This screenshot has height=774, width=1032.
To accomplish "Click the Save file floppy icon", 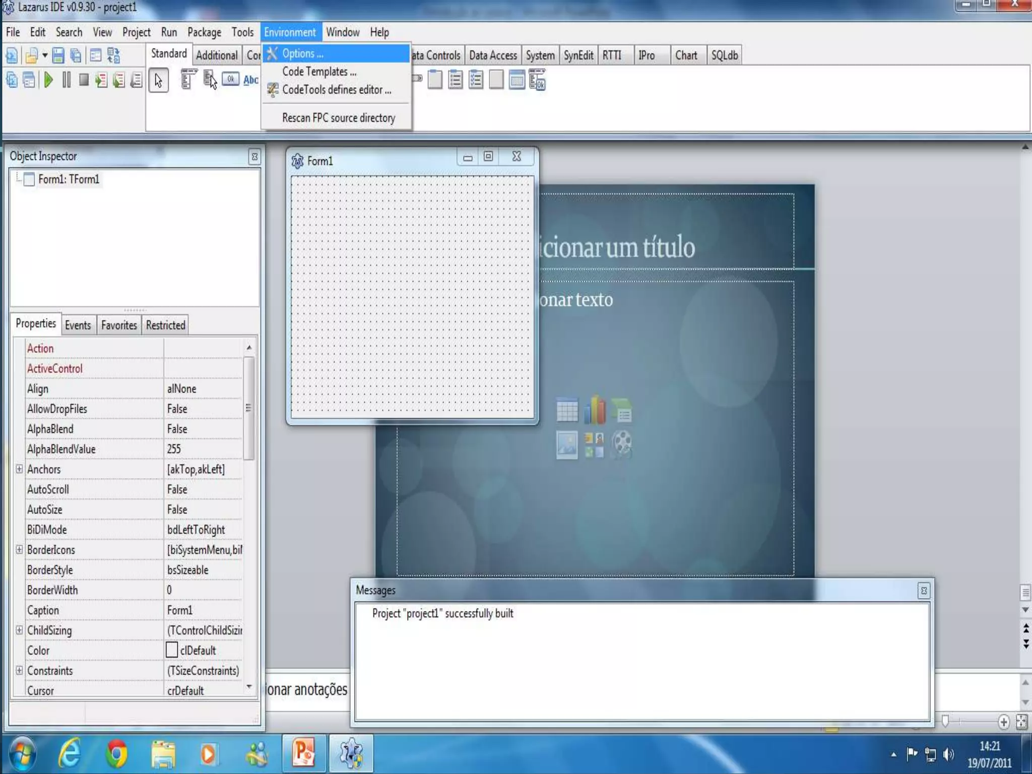I will click(x=58, y=55).
